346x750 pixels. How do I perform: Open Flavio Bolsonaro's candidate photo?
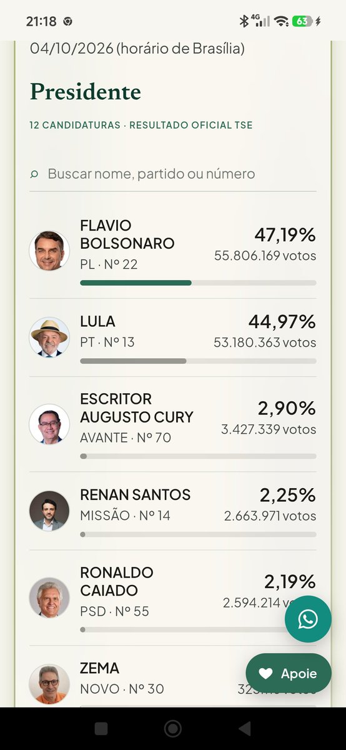pos(49,251)
